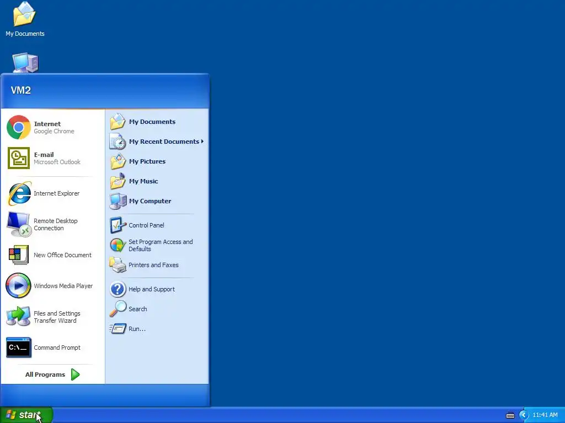The width and height of the screenshot is (565, 423).
Task: Select Internet Explorer text entry
Action: point(57,193)
